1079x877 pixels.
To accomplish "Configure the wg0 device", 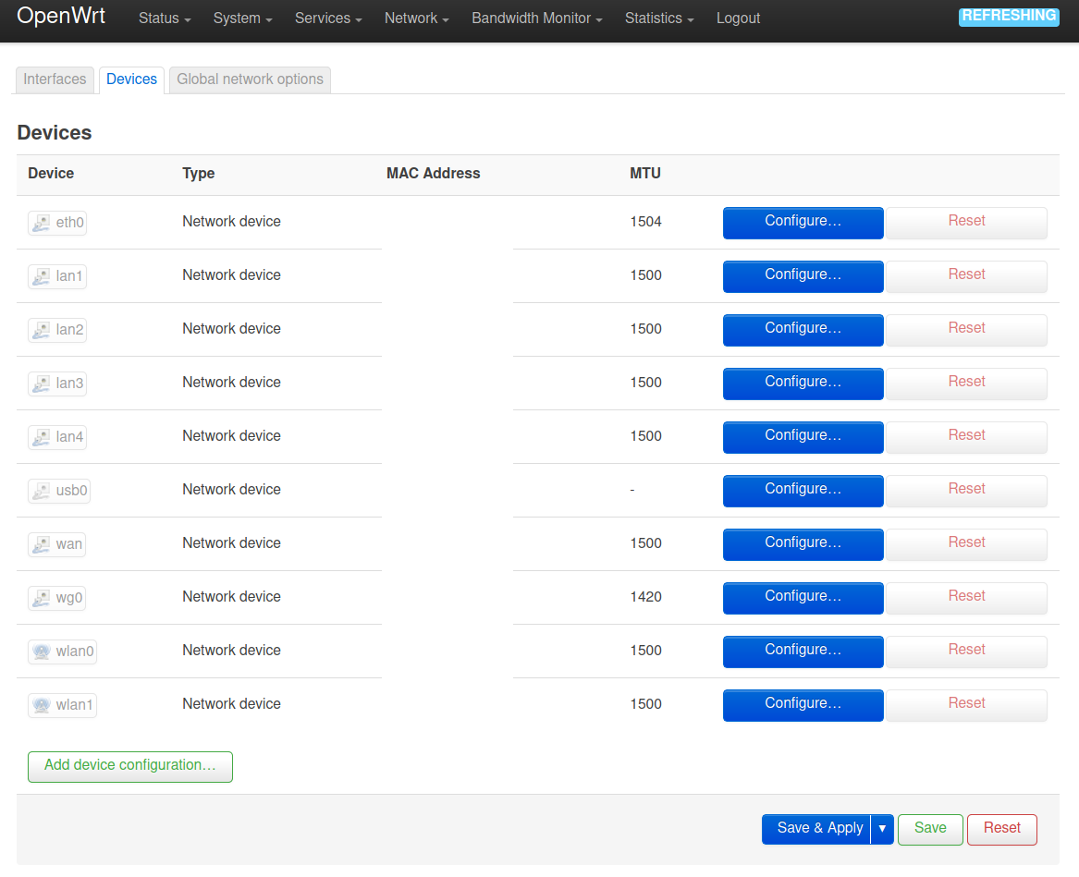I will 803,599.
